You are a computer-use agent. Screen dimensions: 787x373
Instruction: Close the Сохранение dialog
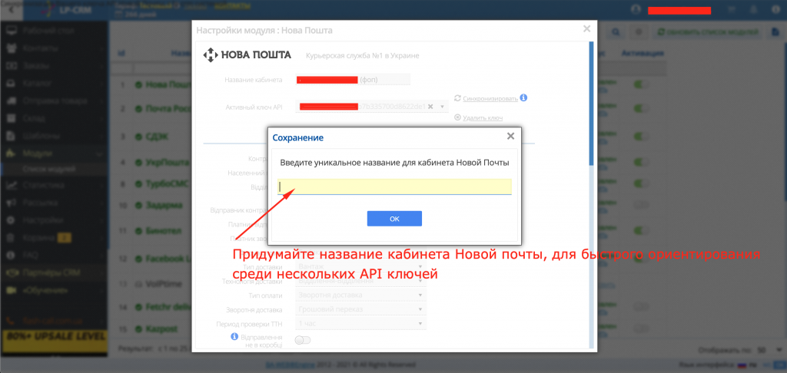(x=510, y=136)
